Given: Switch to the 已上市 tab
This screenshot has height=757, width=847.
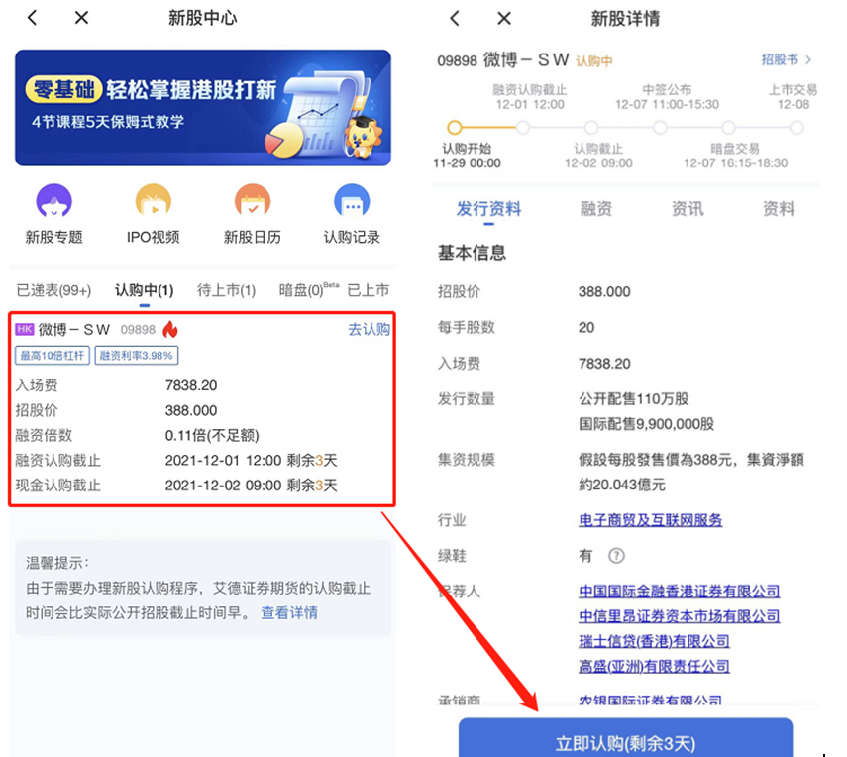Looking at the screenshot, I should [x=368, y=290].
